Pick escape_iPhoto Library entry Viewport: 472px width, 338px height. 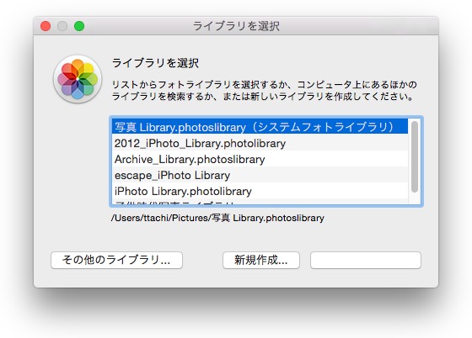(x=260, y=175)
